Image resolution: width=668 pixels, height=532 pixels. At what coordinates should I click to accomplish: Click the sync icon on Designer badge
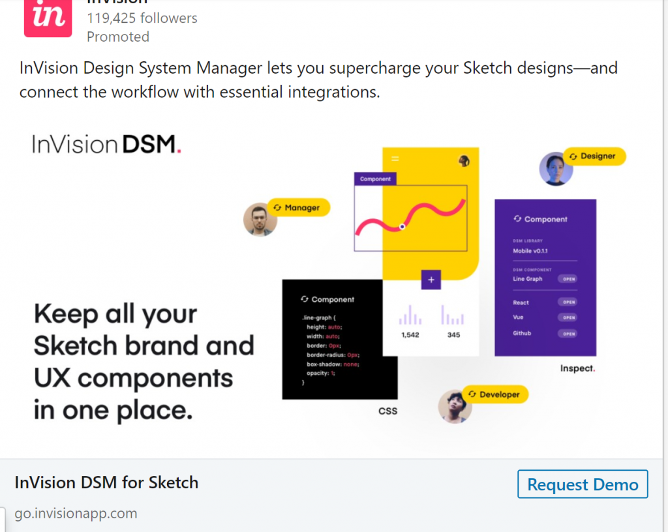(x=573, y=156)
